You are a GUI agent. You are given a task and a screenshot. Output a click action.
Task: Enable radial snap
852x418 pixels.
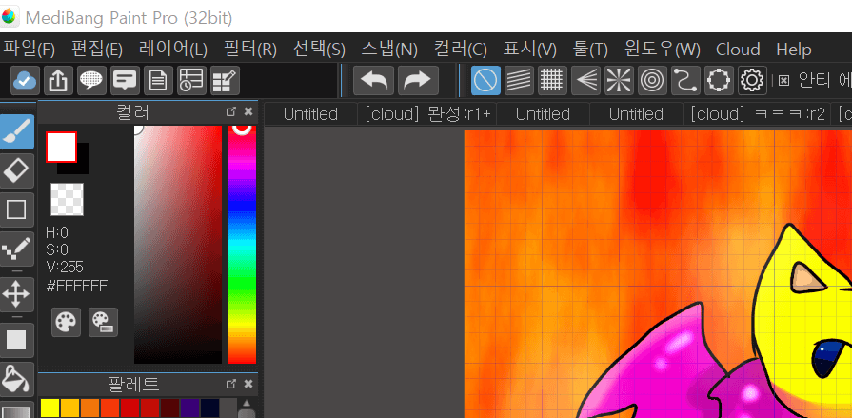[619, 80]
